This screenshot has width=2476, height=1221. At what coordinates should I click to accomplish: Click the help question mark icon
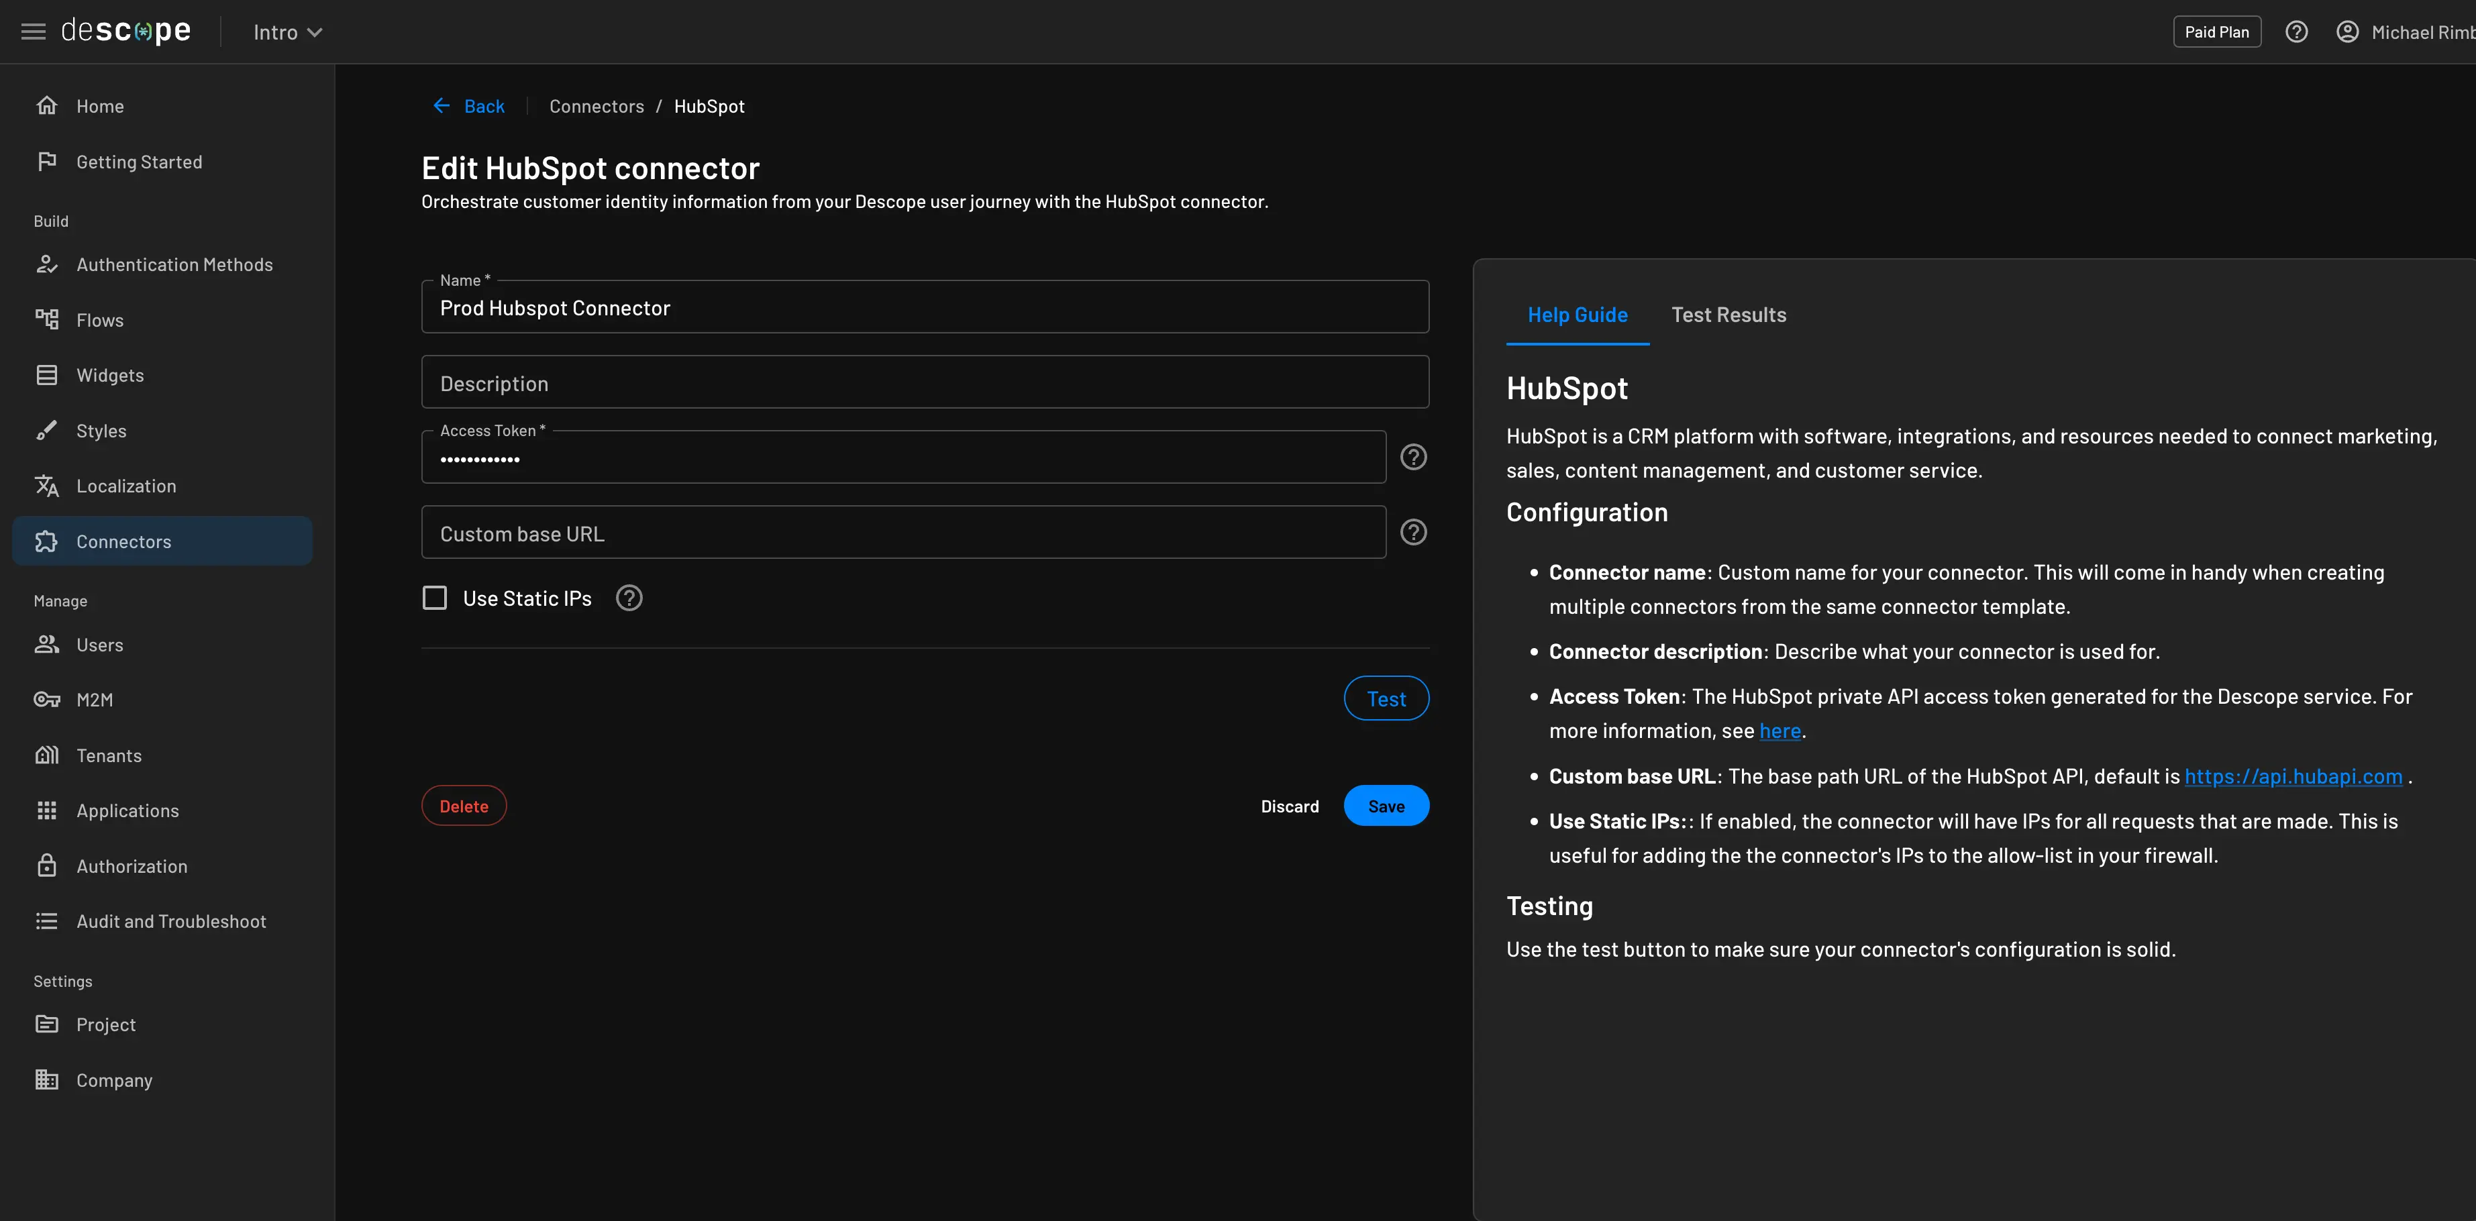click(2298, 32)
